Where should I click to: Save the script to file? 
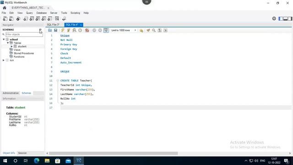tap(56, 30)
